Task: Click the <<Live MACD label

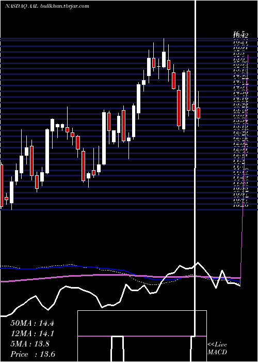Action: tap(217, 349)
